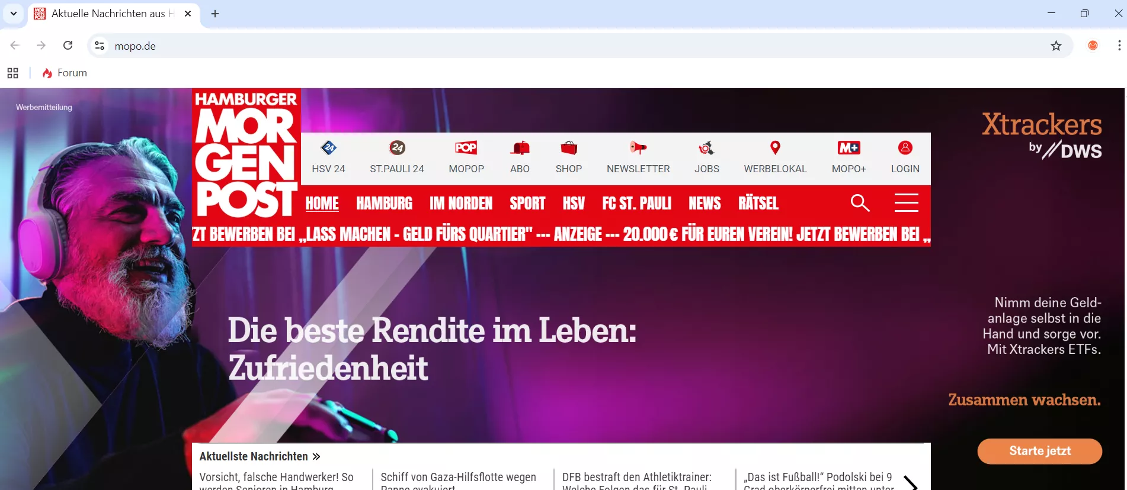Open the WERBELOKAL location pin icon

click(x=775, y=148)
